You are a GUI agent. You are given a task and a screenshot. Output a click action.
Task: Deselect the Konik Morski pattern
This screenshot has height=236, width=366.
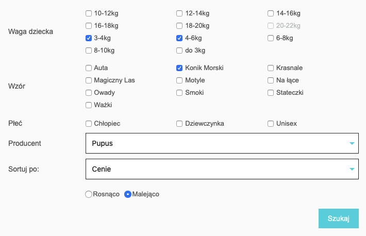(x=179, y=68)
